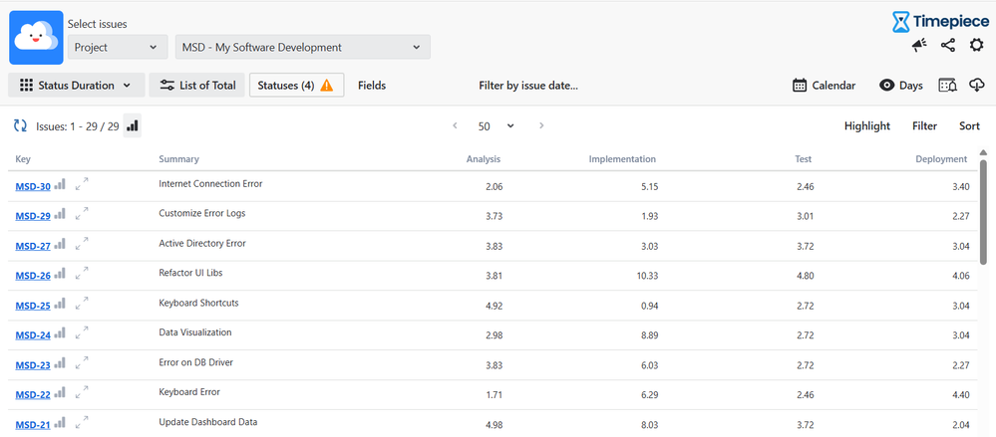Open the Fields selector

click(x=372, y=85)
